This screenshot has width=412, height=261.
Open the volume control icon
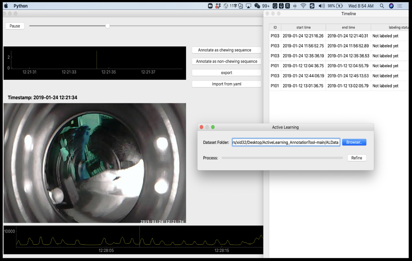tap(321, 6)
